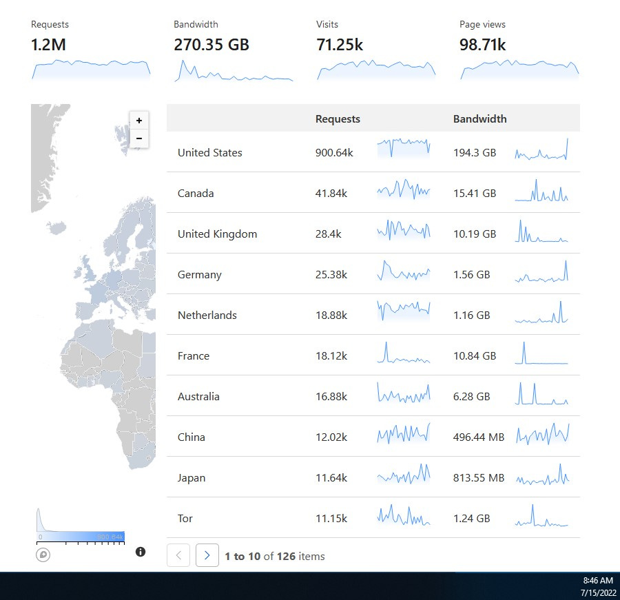
Task: Click the United States requests sparkline
Action: point(403,148)
